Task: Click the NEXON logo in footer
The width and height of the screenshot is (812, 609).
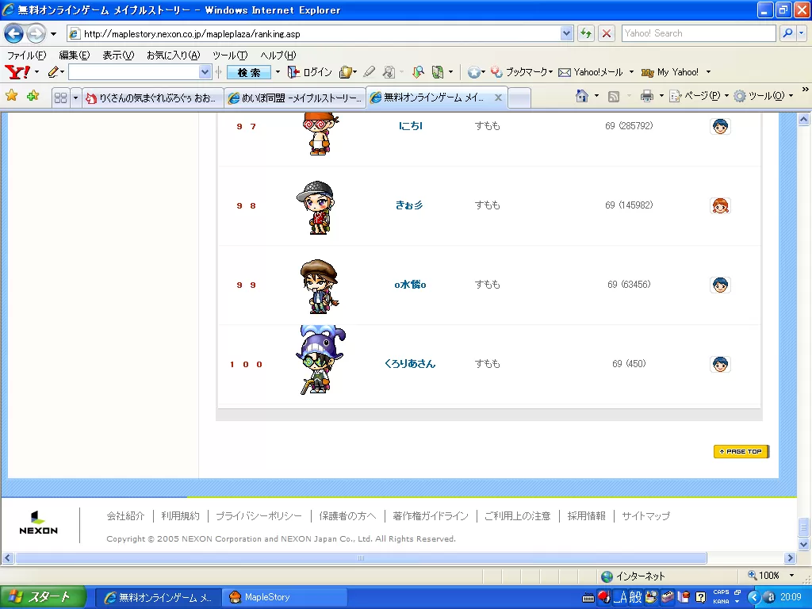Action: (38, 523)
